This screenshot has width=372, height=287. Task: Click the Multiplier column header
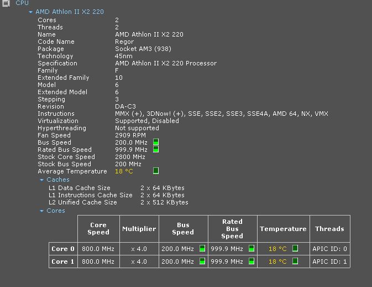click(139, 228)
